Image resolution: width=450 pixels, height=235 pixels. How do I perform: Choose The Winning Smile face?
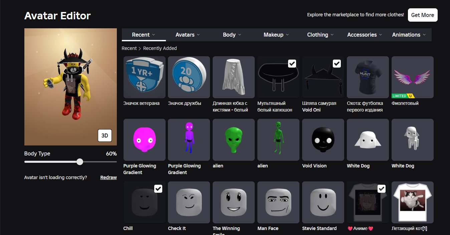pyautogui.click(x=234, y=202)
